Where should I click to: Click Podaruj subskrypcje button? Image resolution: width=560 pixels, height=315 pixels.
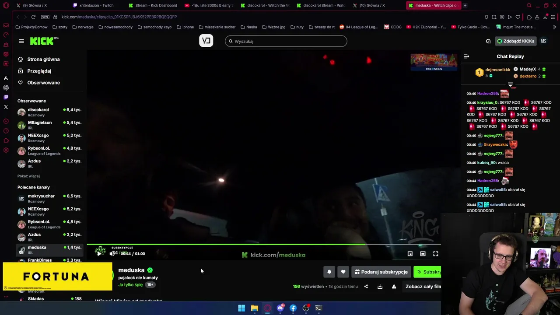(x=381, y=272)
